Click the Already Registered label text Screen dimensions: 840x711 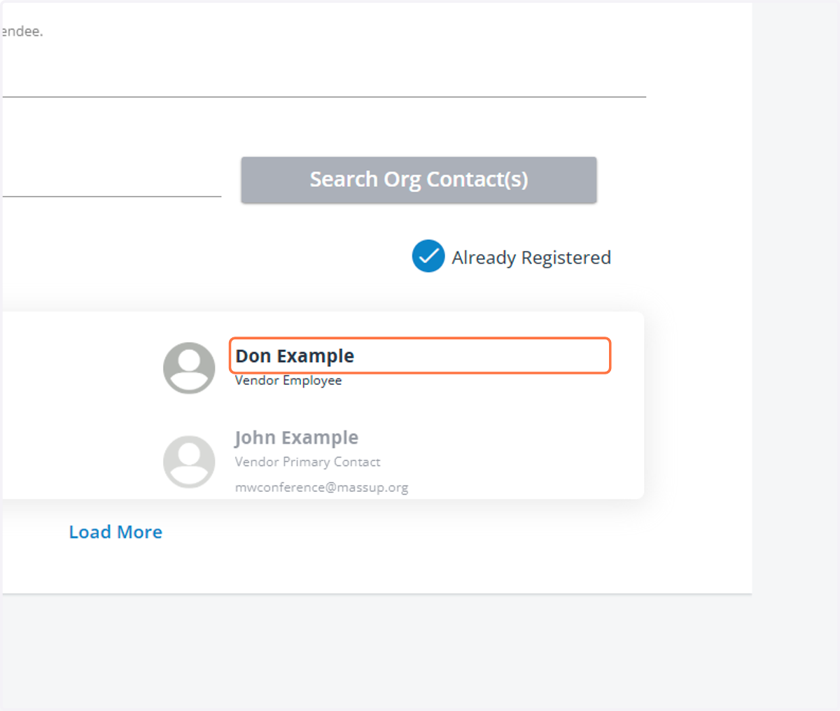pyautogui.click(x=531, y=258)
